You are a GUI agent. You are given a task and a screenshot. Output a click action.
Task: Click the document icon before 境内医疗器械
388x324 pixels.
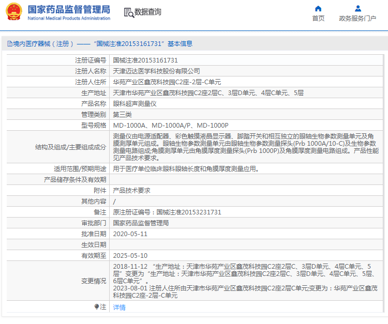(x=10, y=44)
